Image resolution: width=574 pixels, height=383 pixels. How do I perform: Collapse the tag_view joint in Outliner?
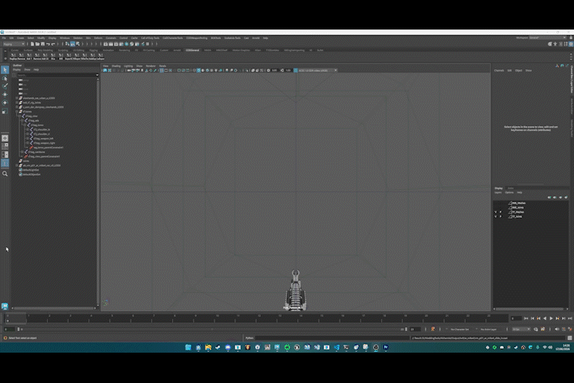pyautogui.click(x=19, y=116)
